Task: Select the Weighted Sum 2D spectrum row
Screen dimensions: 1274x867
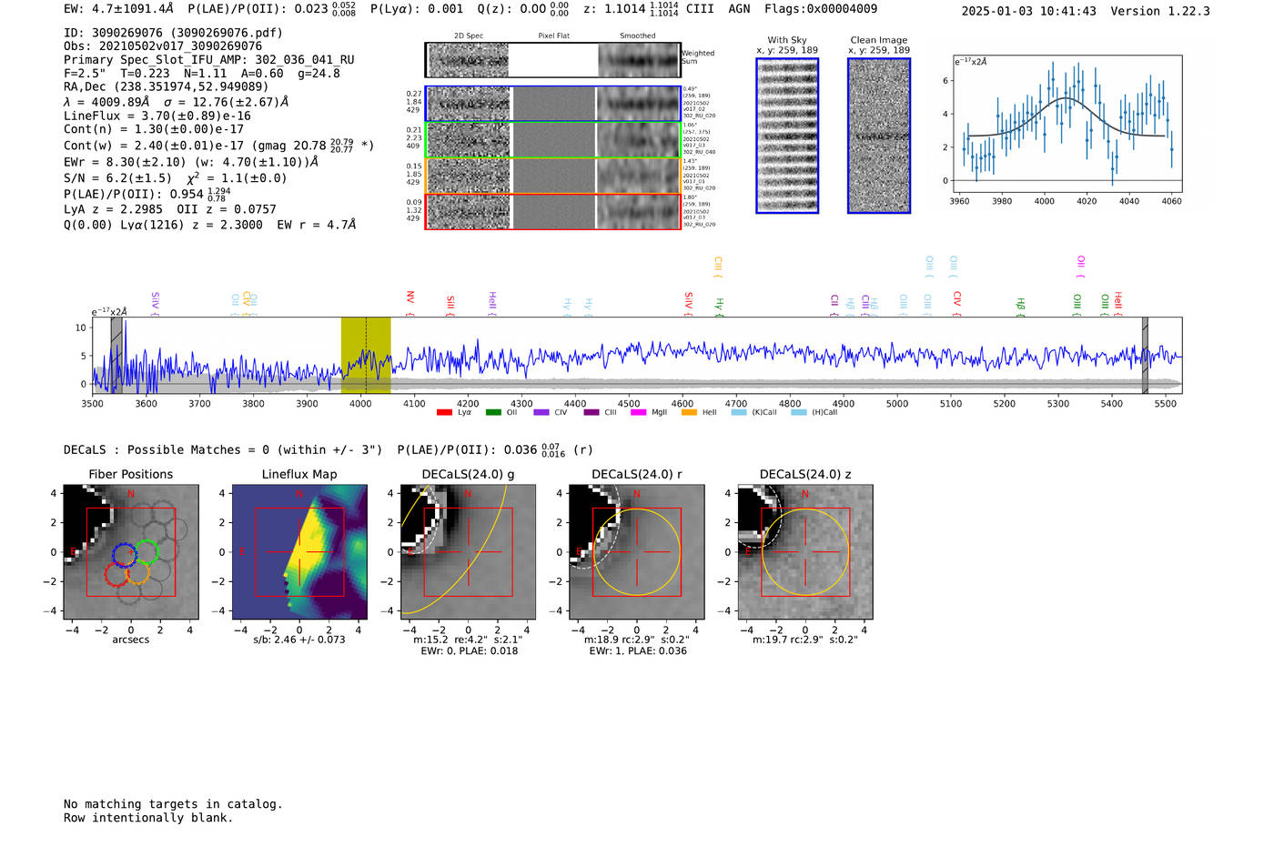Action: (x=553, y=60)
